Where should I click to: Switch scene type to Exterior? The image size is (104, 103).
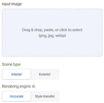[x=45, y=74]
